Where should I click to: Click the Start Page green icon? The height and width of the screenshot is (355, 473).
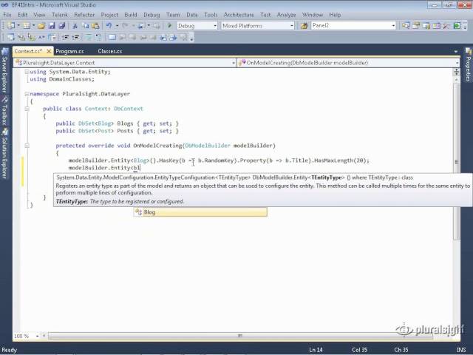tap(457, 26)
